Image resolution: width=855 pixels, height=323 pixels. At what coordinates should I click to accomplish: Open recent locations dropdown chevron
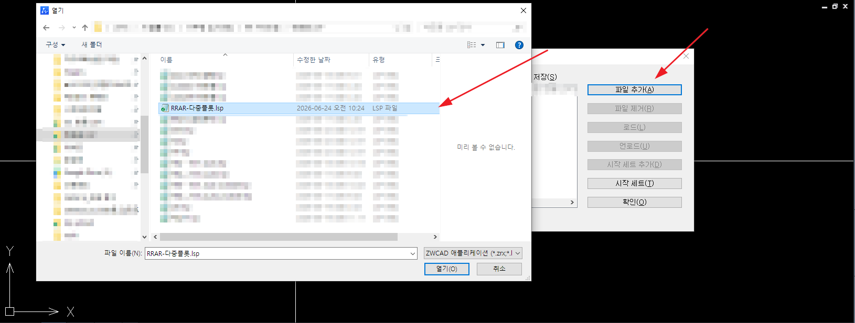click(x=74, y=28)
